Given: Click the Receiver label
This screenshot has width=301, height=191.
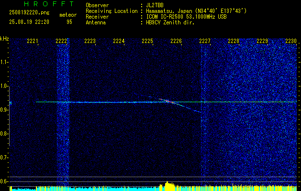Looking at the screenshot, I should [97, 17].
